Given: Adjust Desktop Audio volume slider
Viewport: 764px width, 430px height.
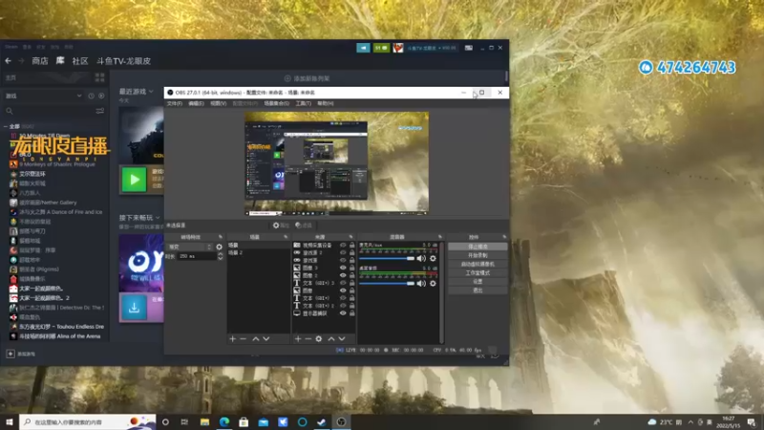Looking at the screenshot, I should (387, 283).
